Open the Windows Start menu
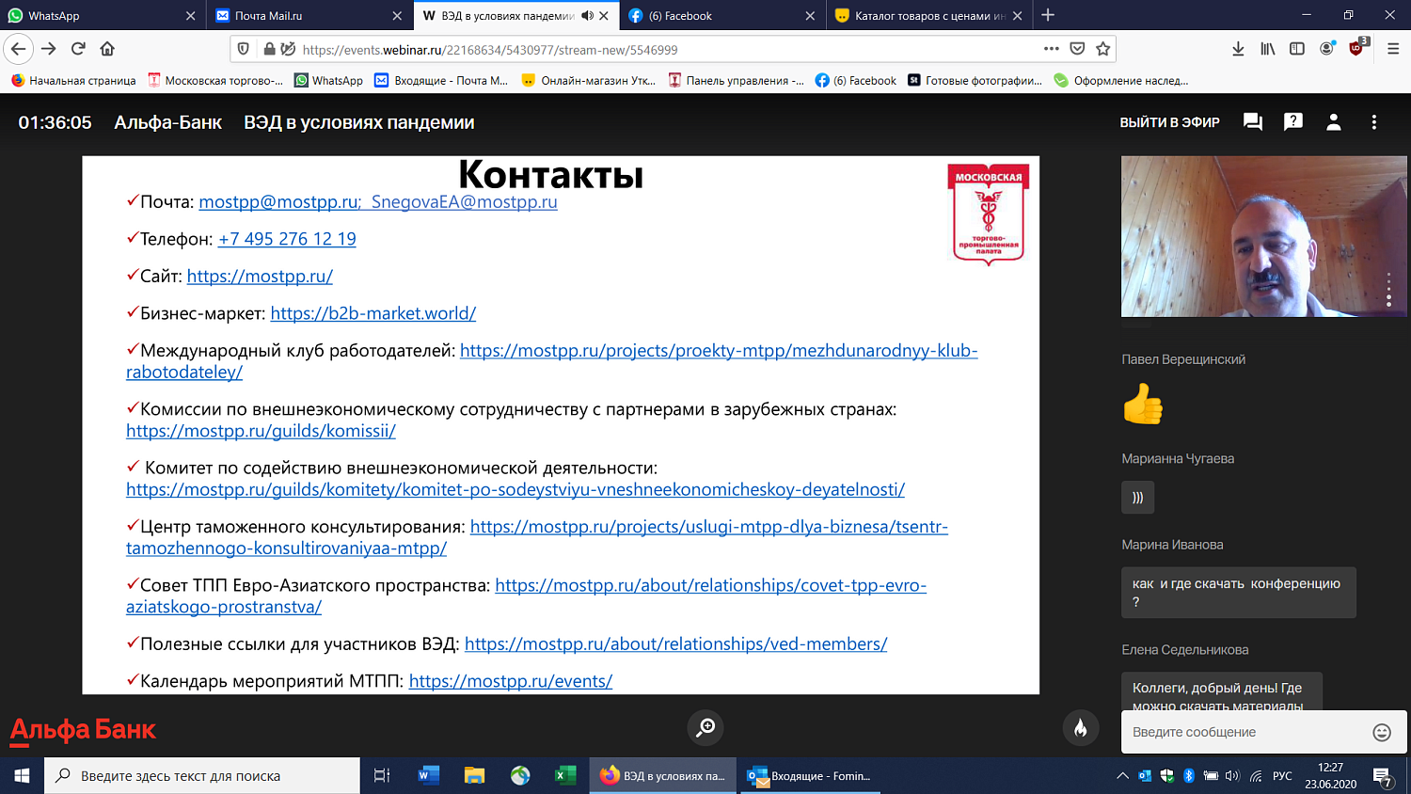 (22, 776)
